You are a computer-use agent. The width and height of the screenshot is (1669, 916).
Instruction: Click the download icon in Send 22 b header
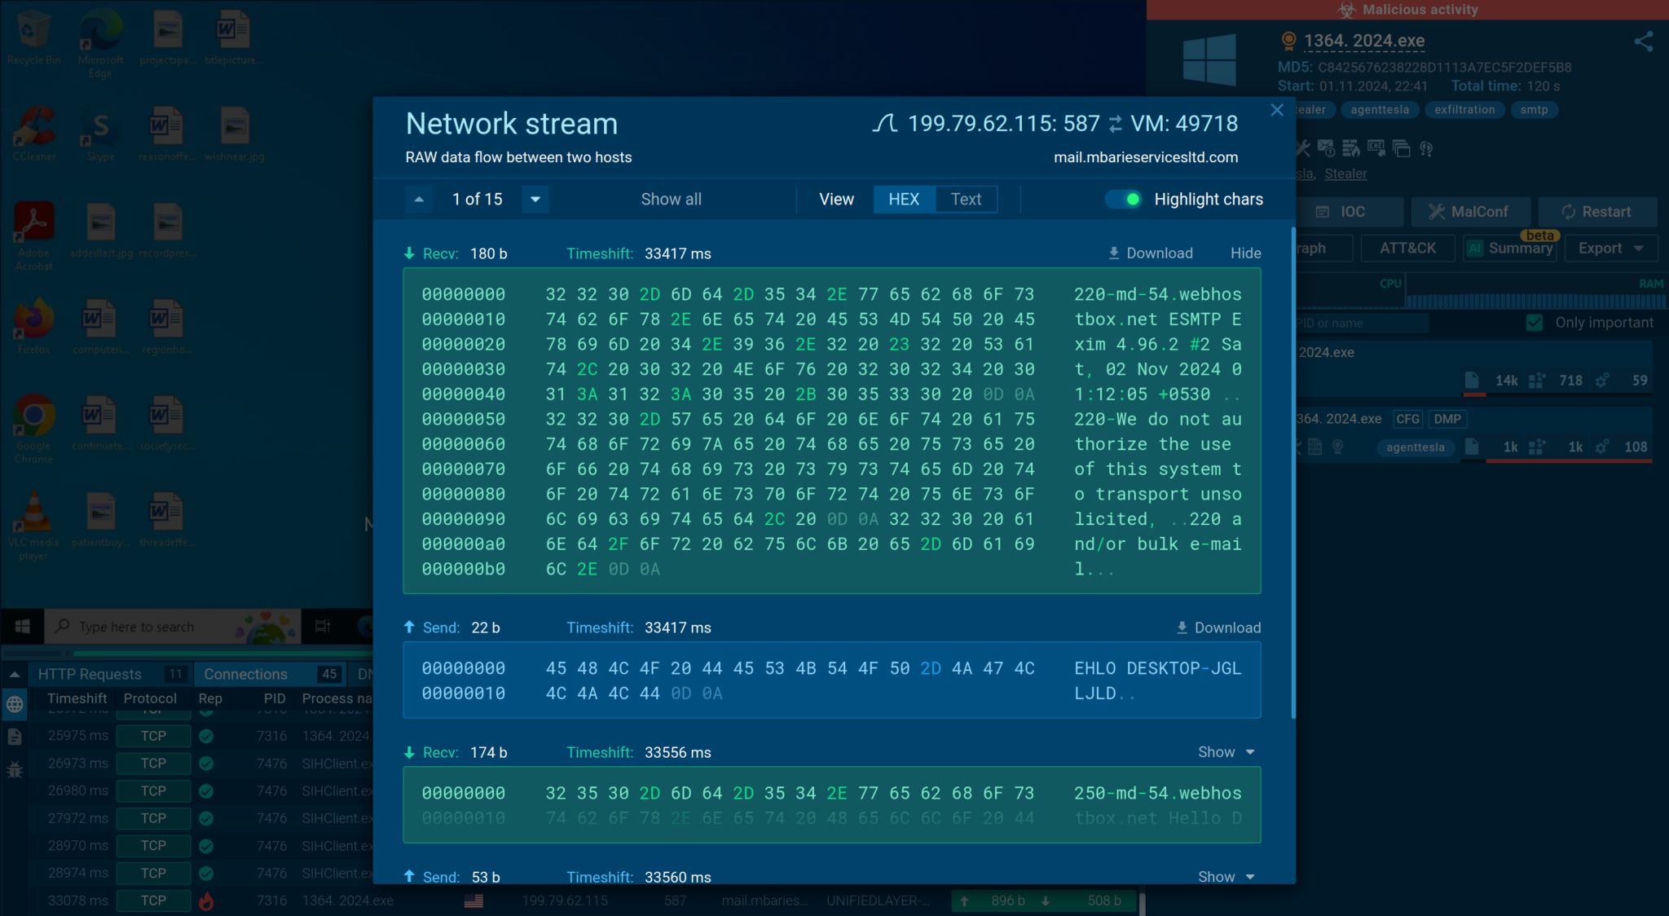pyautogui.click(x=1182, y=628)
